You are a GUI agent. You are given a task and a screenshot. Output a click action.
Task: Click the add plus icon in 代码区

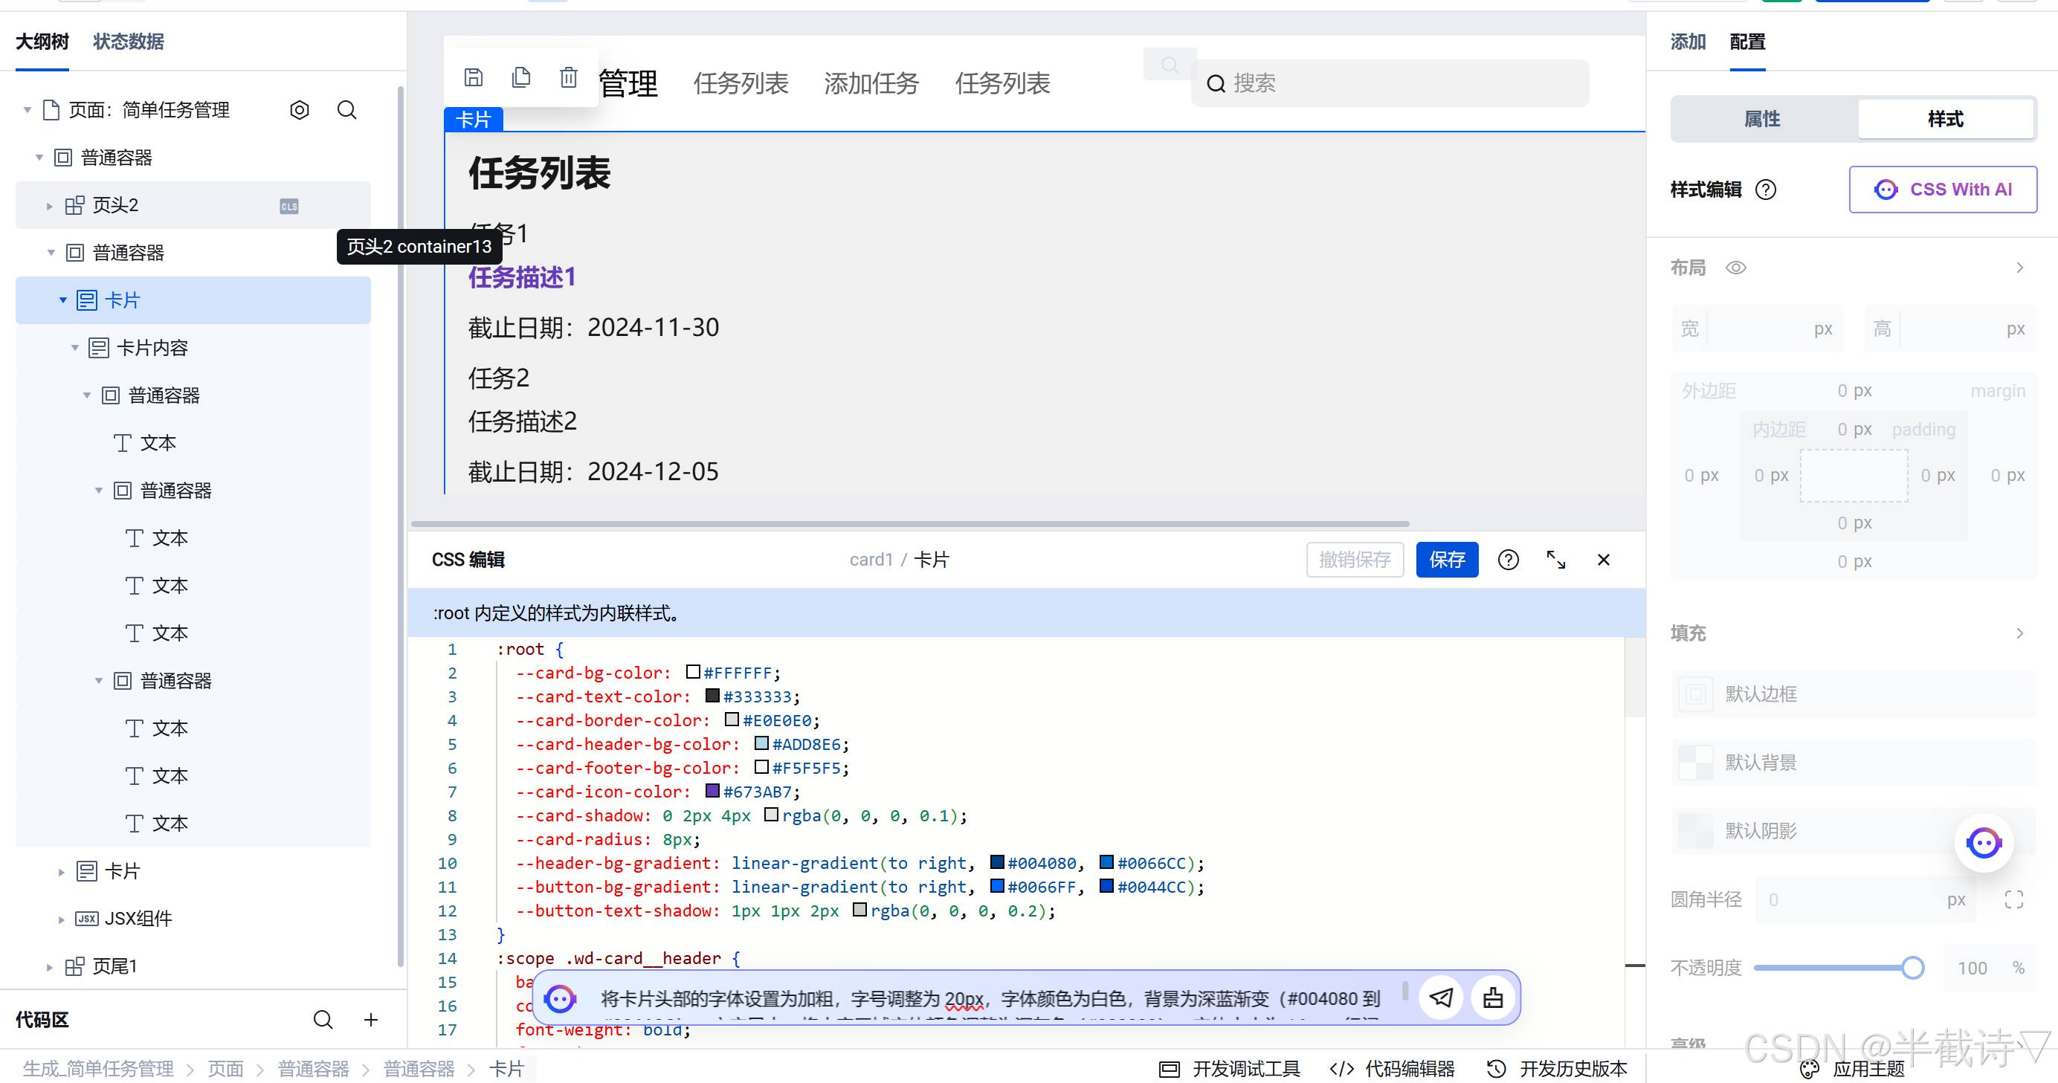[371, 1020]
